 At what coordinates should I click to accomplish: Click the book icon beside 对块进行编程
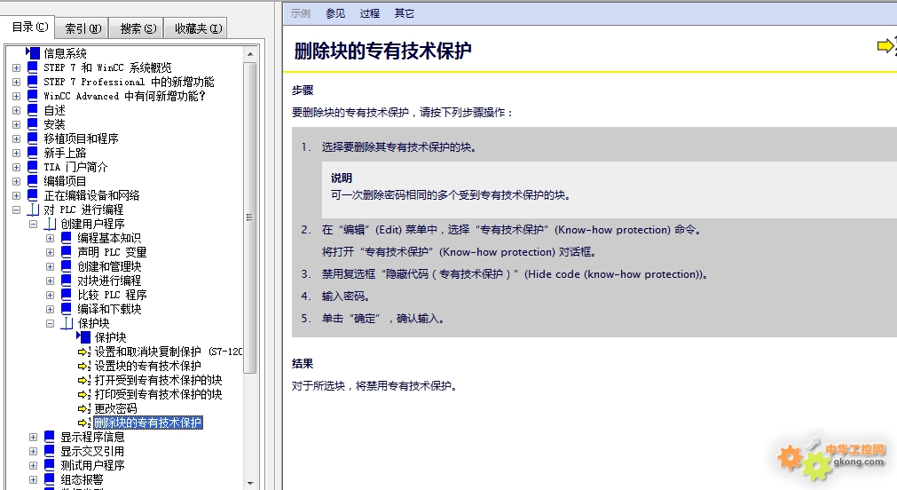(67, 281)
